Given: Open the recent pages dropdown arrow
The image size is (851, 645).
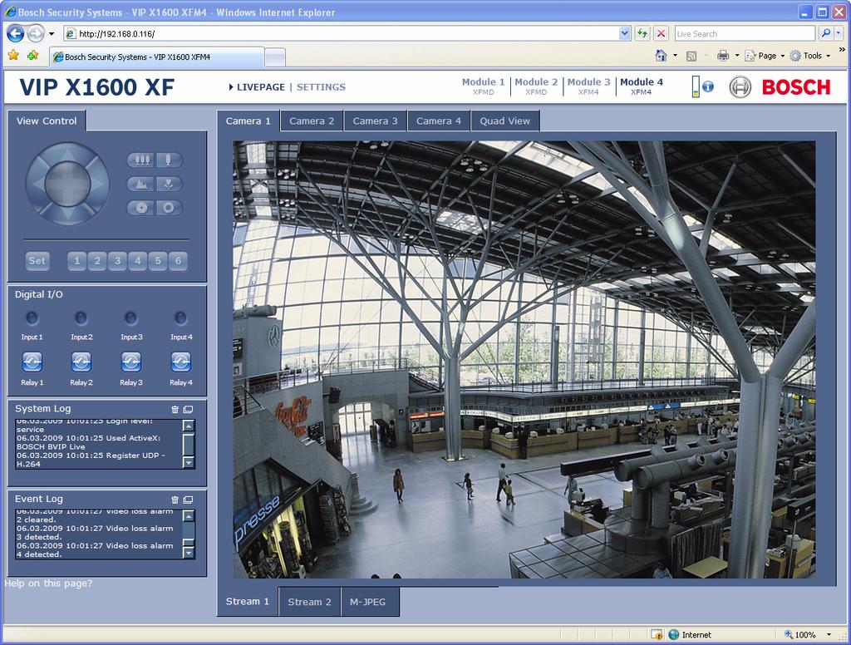Looking at the screenshot, I should point(52,33).
